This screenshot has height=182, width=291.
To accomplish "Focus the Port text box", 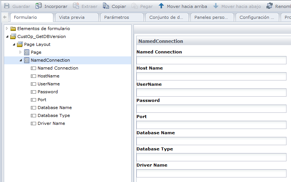I will (211, 125).
